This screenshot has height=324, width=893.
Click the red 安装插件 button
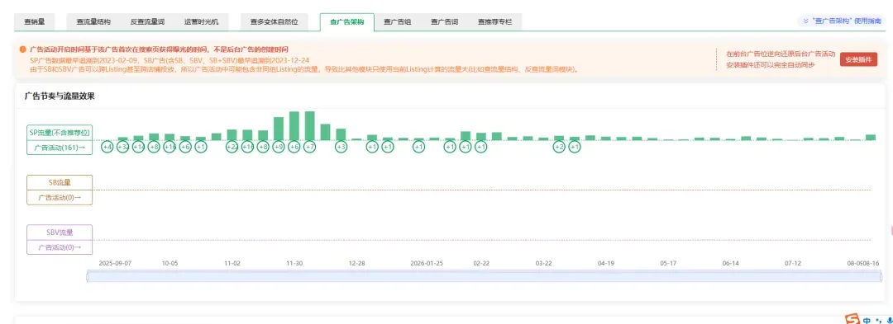click(858, 59)
